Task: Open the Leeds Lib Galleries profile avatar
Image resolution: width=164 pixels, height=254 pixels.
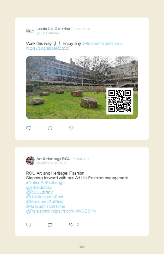Action: [x=30, y=31]
